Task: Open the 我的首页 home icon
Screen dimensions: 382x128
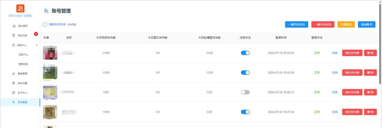Action: [14, 26]
